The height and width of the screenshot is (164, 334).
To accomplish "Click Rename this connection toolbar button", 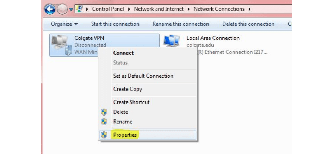I will tap(181, 24).
